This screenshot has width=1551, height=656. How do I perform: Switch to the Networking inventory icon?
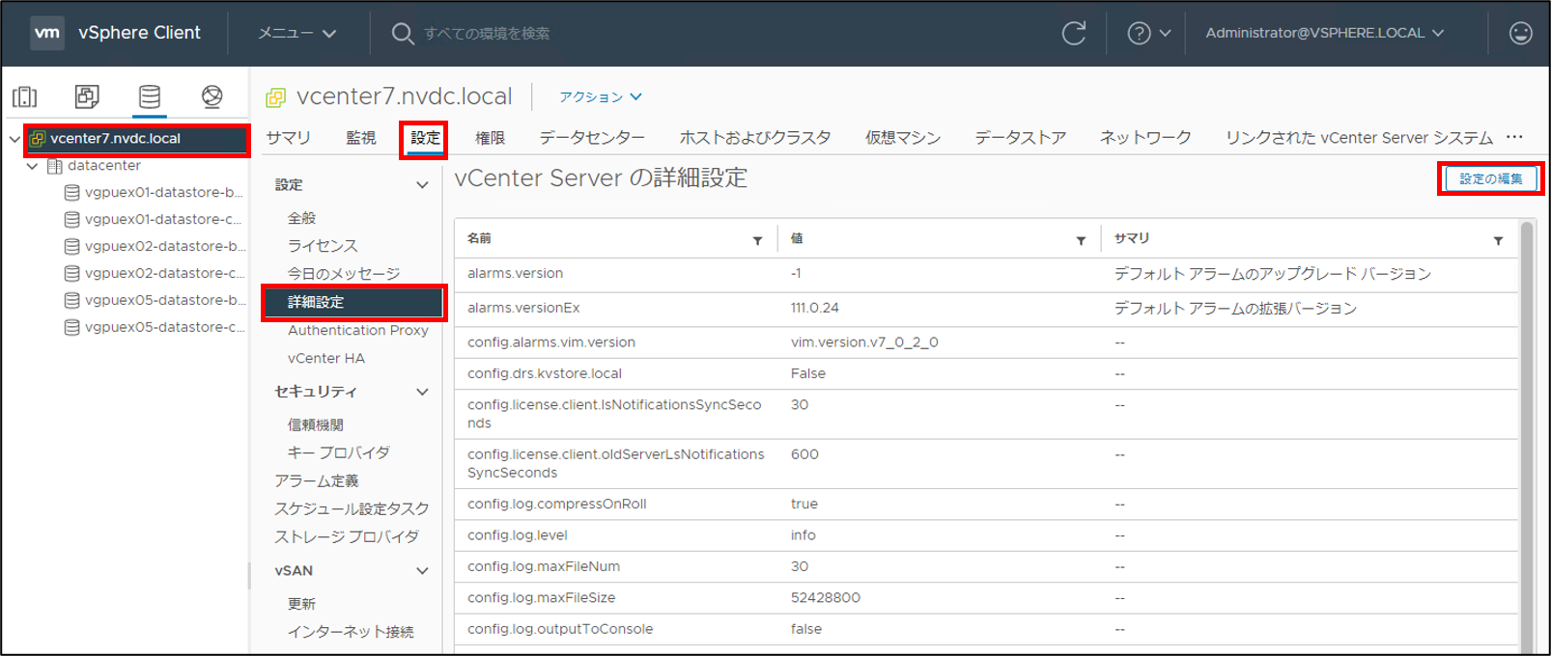click(x=212, y=96)
